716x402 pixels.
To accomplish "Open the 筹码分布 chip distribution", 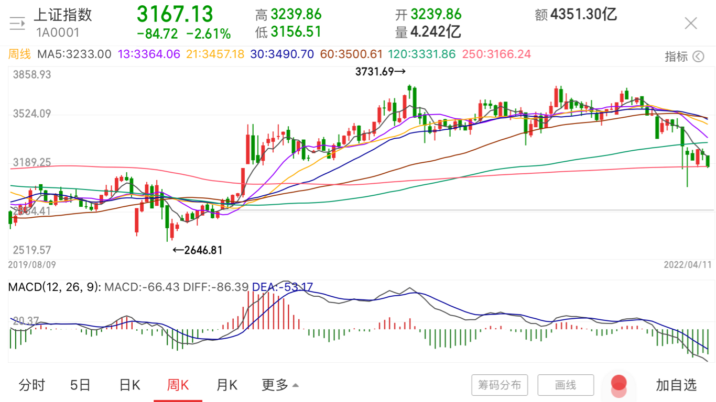I will tap(500, 385).
